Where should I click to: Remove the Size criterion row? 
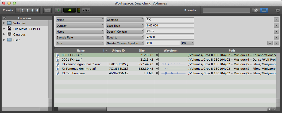pos(276,43)
